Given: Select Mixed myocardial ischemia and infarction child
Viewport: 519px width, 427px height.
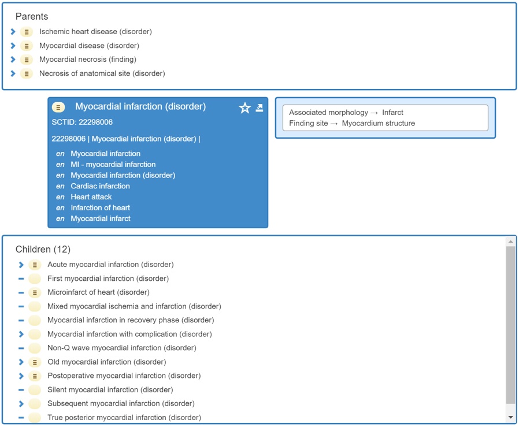Looking at the screenshot, I should 134,306.
